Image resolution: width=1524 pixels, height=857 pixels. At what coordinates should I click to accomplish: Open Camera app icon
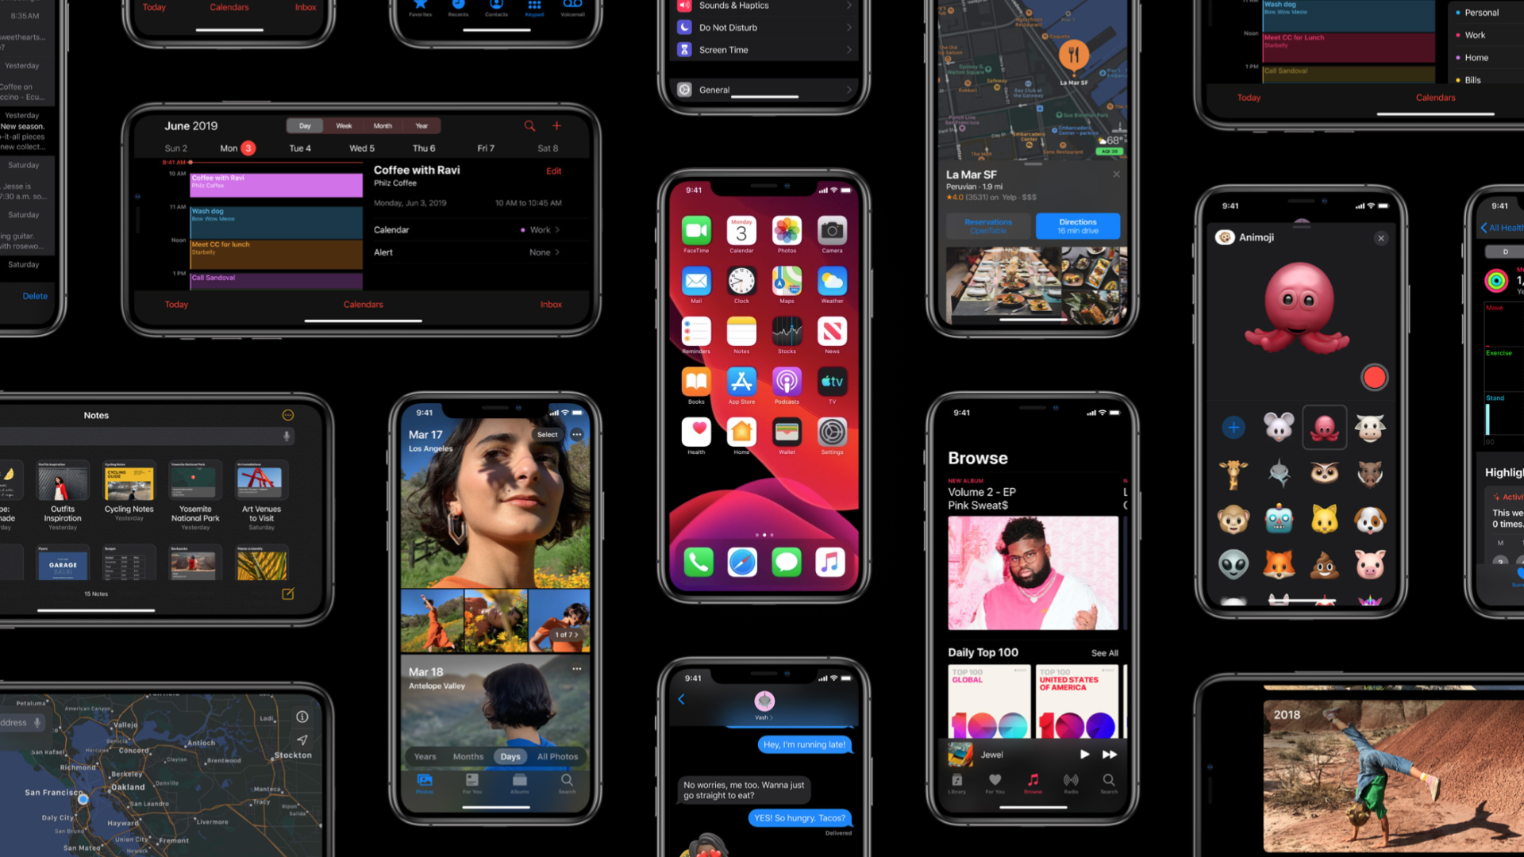coord(832,233)
